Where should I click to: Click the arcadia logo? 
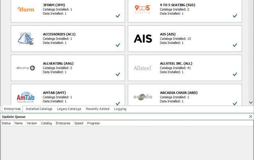[x=143, y=97]
